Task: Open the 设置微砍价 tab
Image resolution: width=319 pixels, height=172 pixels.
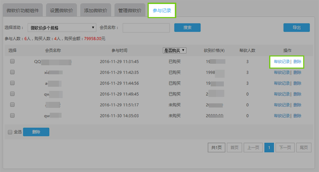Action: click(x=63, y=11)
